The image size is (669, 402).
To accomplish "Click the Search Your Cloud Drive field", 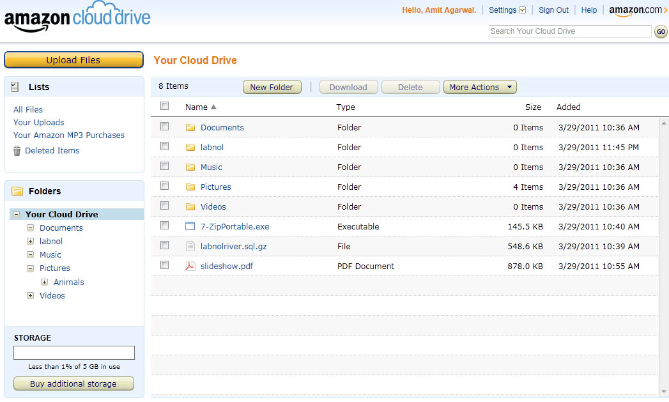I will click(570, 31).
